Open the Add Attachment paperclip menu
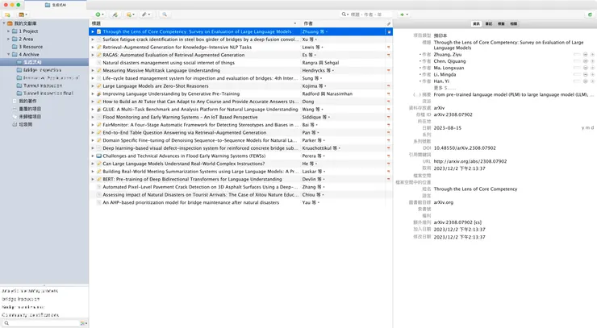 point(145,15)
